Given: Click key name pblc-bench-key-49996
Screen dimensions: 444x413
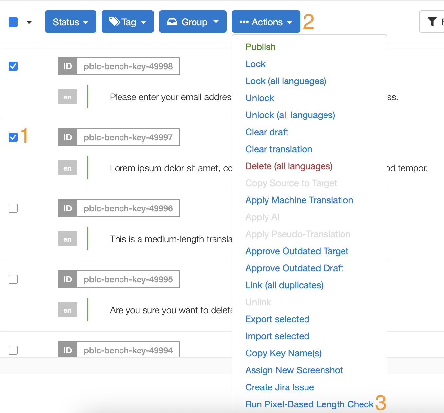Looking at the screenshot, I should click(128, 208).
